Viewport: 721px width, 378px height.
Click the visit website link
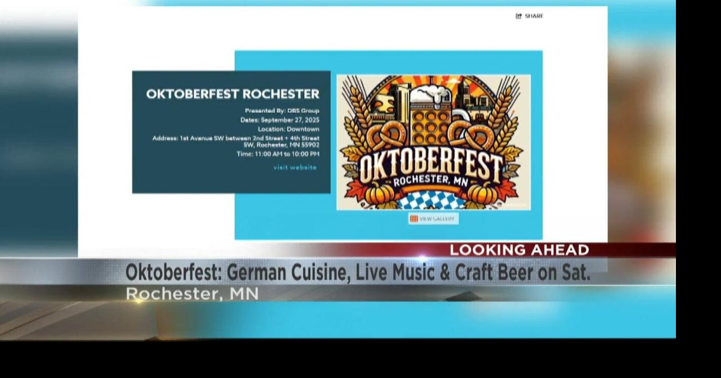click(x=295, y=167)
